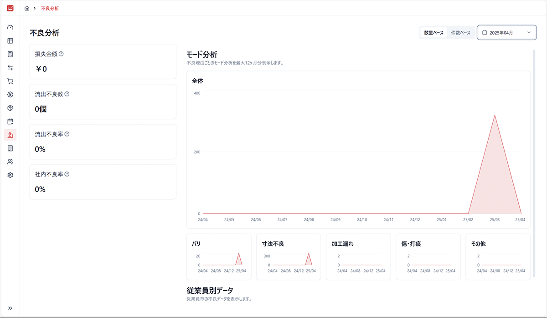
Task: Open the building icon in sidebar
Action: (x=10, y=148)
